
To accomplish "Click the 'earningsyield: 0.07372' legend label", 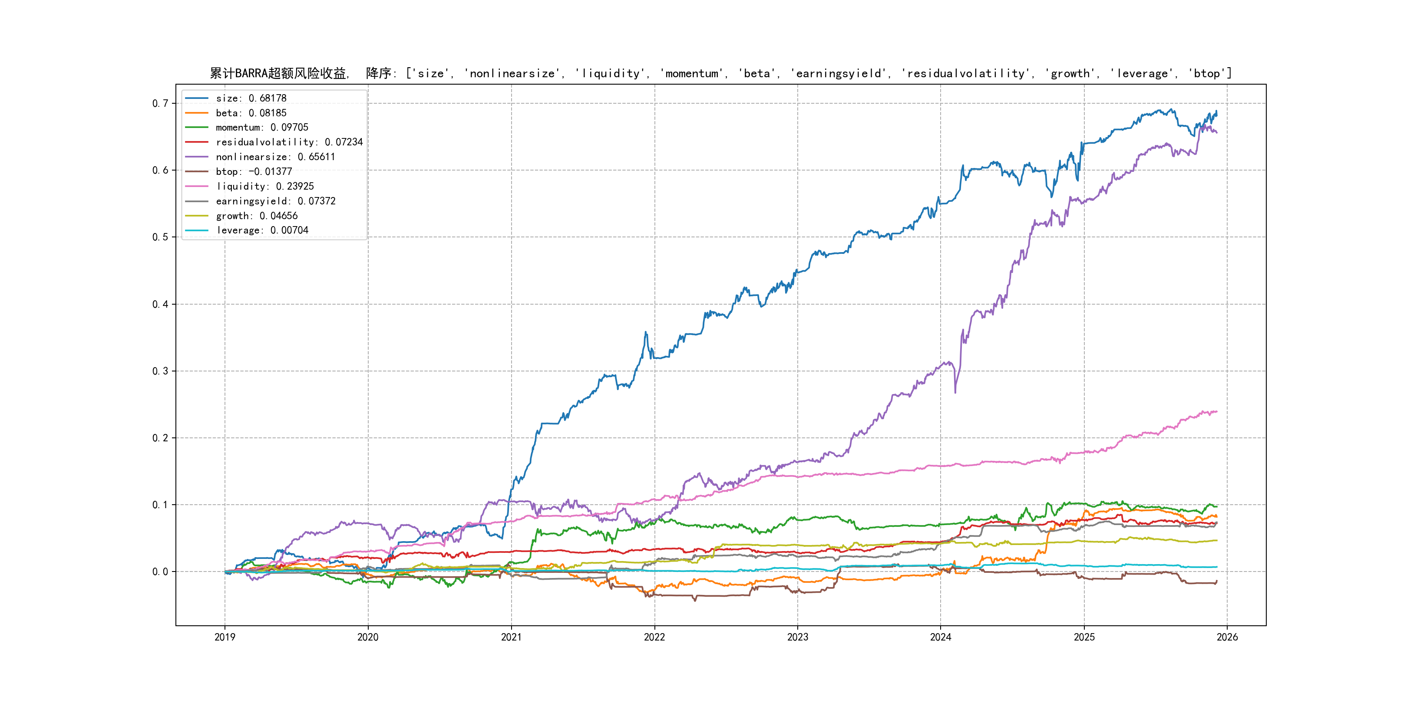I will click(275, 201).
